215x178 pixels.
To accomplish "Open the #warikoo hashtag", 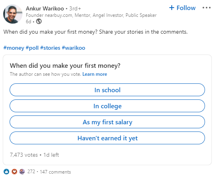I will pyautogui.click(x=74, y=48).
